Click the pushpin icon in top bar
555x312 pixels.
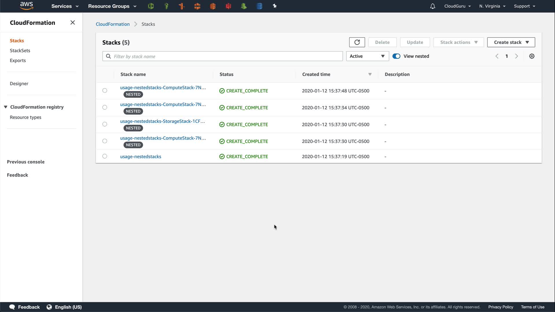pos(275,6)
